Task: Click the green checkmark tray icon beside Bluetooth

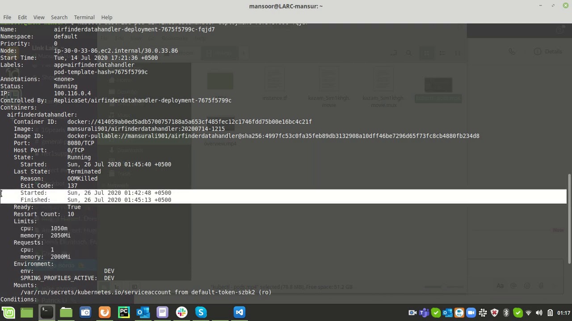Action: [517, 313]
